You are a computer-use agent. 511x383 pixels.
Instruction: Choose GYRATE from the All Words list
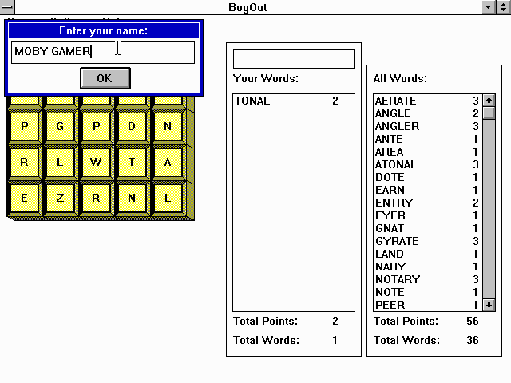point(397,241)
